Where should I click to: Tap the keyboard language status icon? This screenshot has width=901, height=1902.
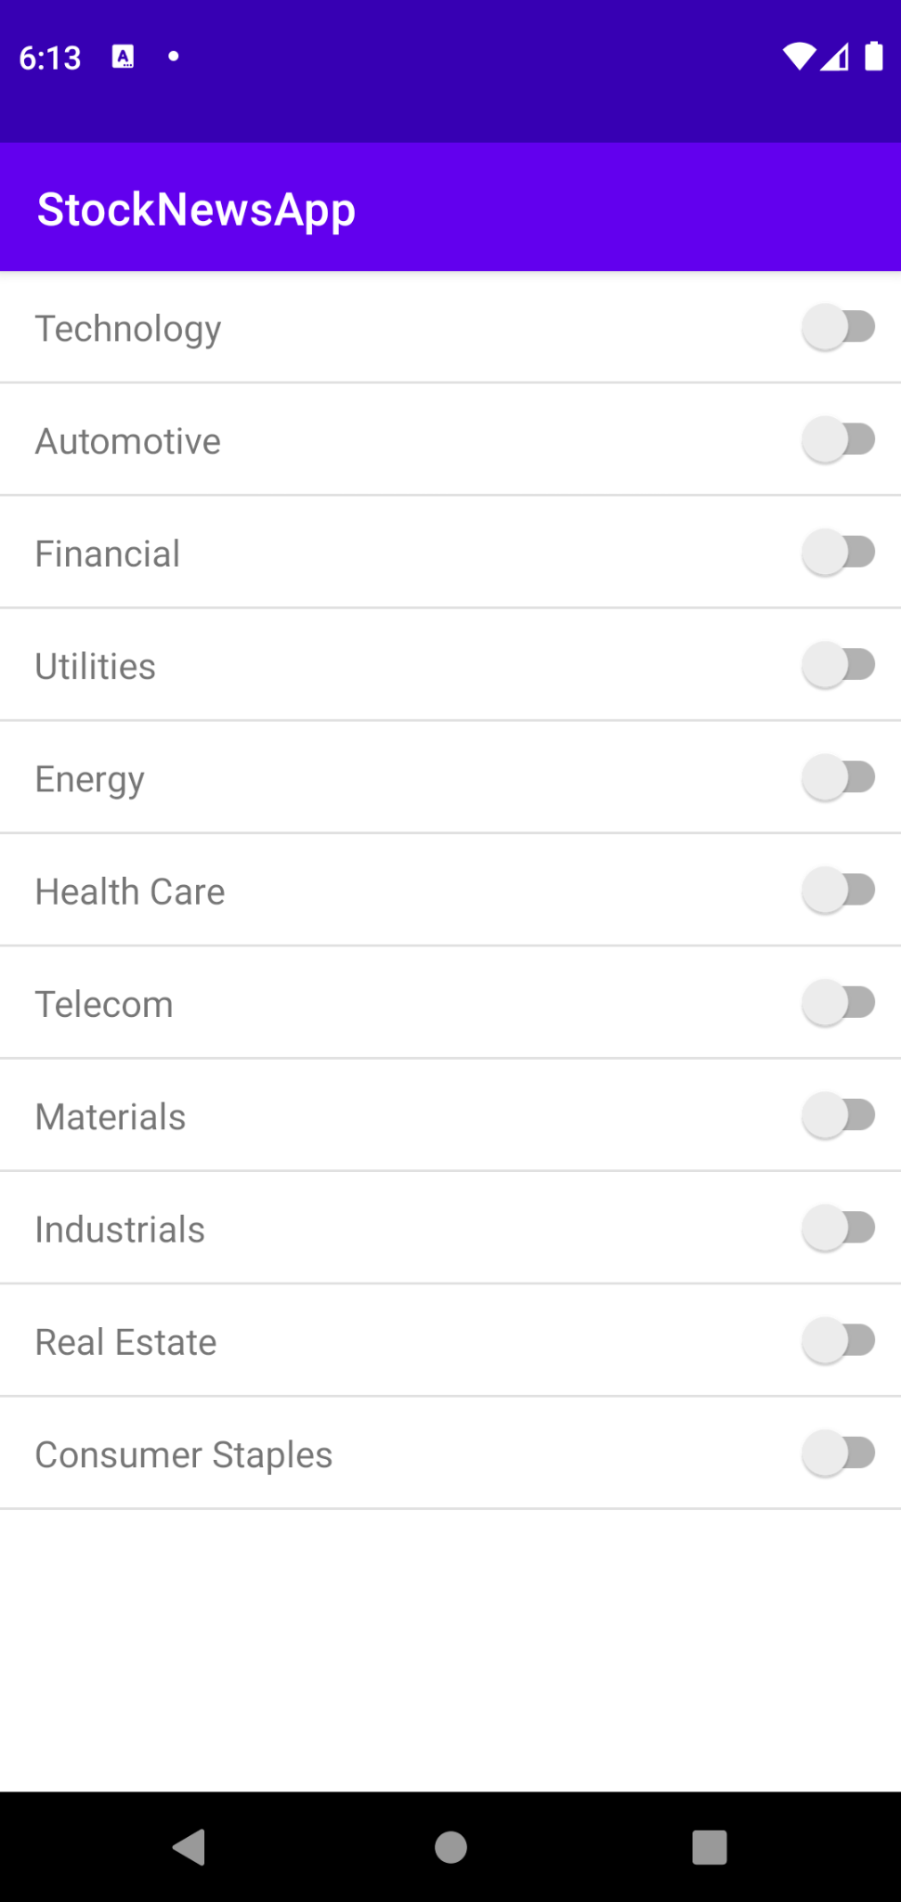click(123, 57)
